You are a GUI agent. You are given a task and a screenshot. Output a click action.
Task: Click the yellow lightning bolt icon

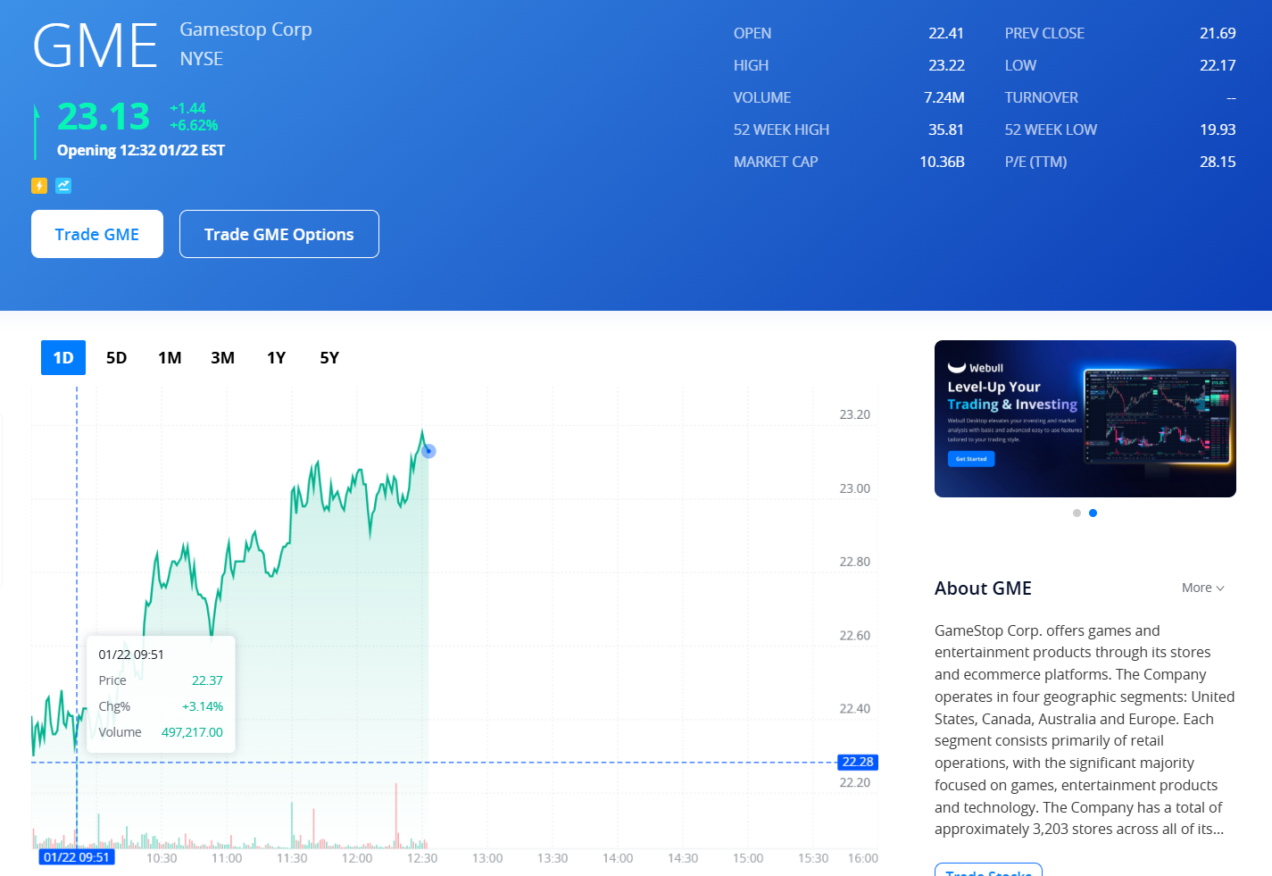pos(39,186)
